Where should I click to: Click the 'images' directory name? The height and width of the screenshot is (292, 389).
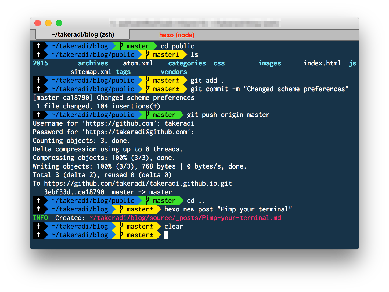[270, 63]
